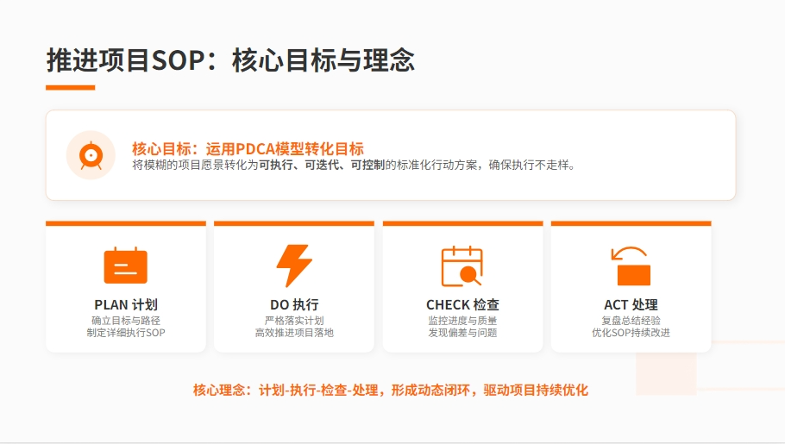Click the footer line beginning 核心理念
785x444 pixels.
391,390
